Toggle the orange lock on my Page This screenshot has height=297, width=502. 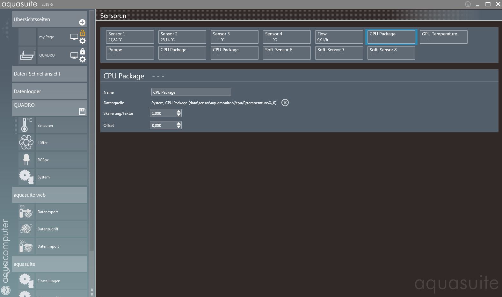pos(83,33)
